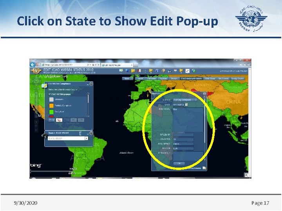The width and height of the screenshot is (282, 211).
Task: Select the Navig Charts basemap tab
Action: [x=237, y=79]
